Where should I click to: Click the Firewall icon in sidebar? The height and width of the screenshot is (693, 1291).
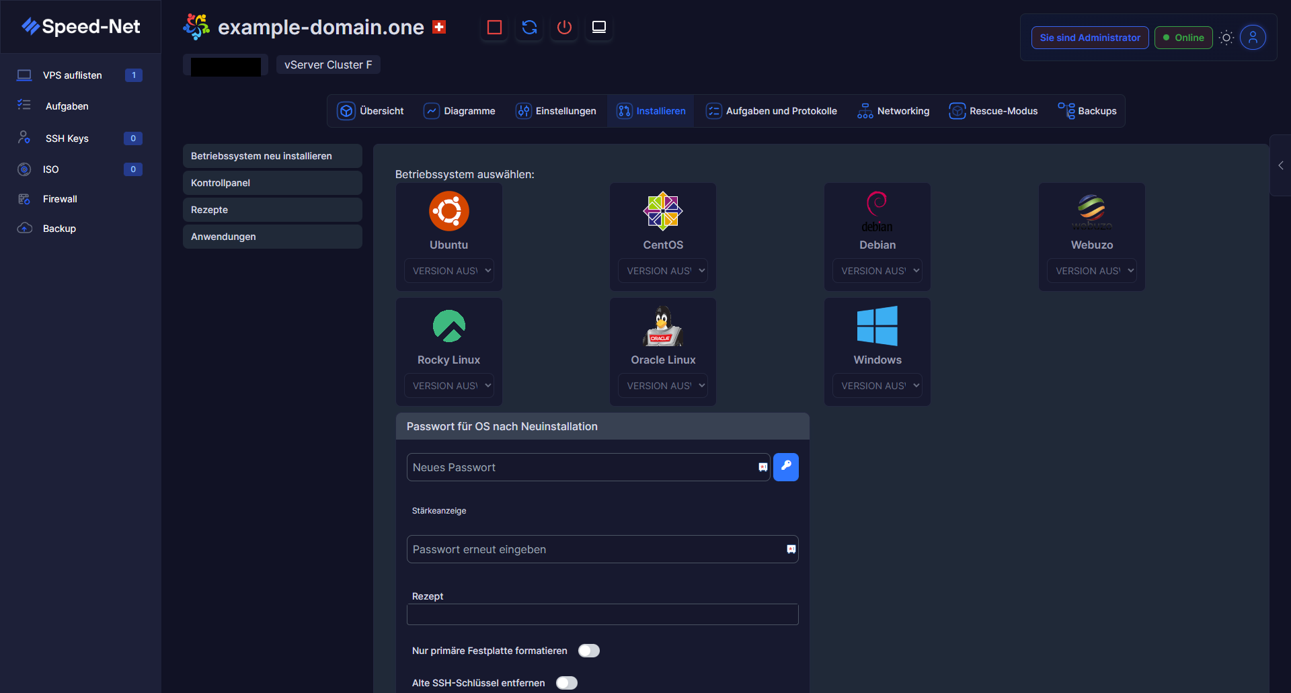point(24,199)
